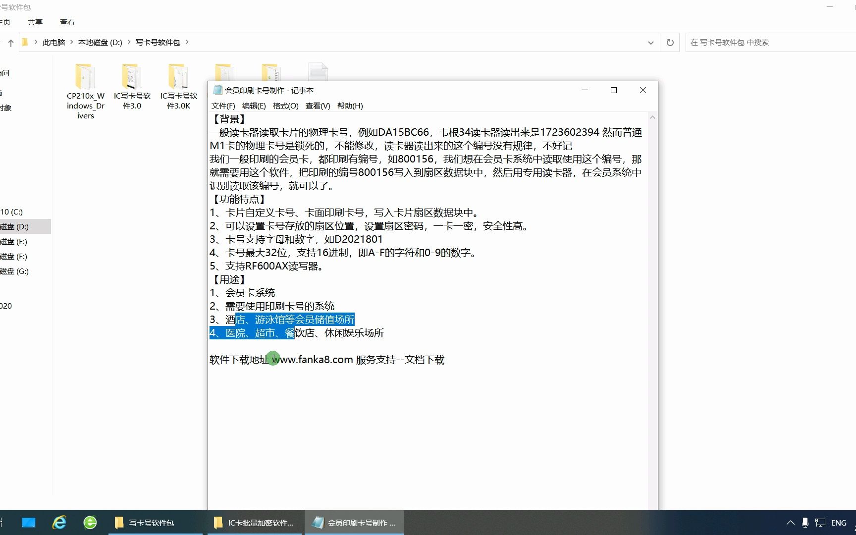
Task: Open the 帮助(H) menu in Notepad
Action: pyautogui.click(x=350, y=106)
